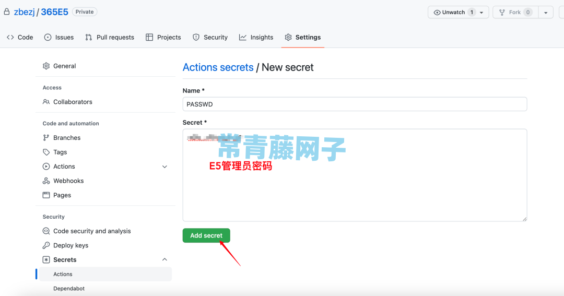The image size is (564, 296).
Task: Open the zbezj owner link
Action: (x=25, y=12)
